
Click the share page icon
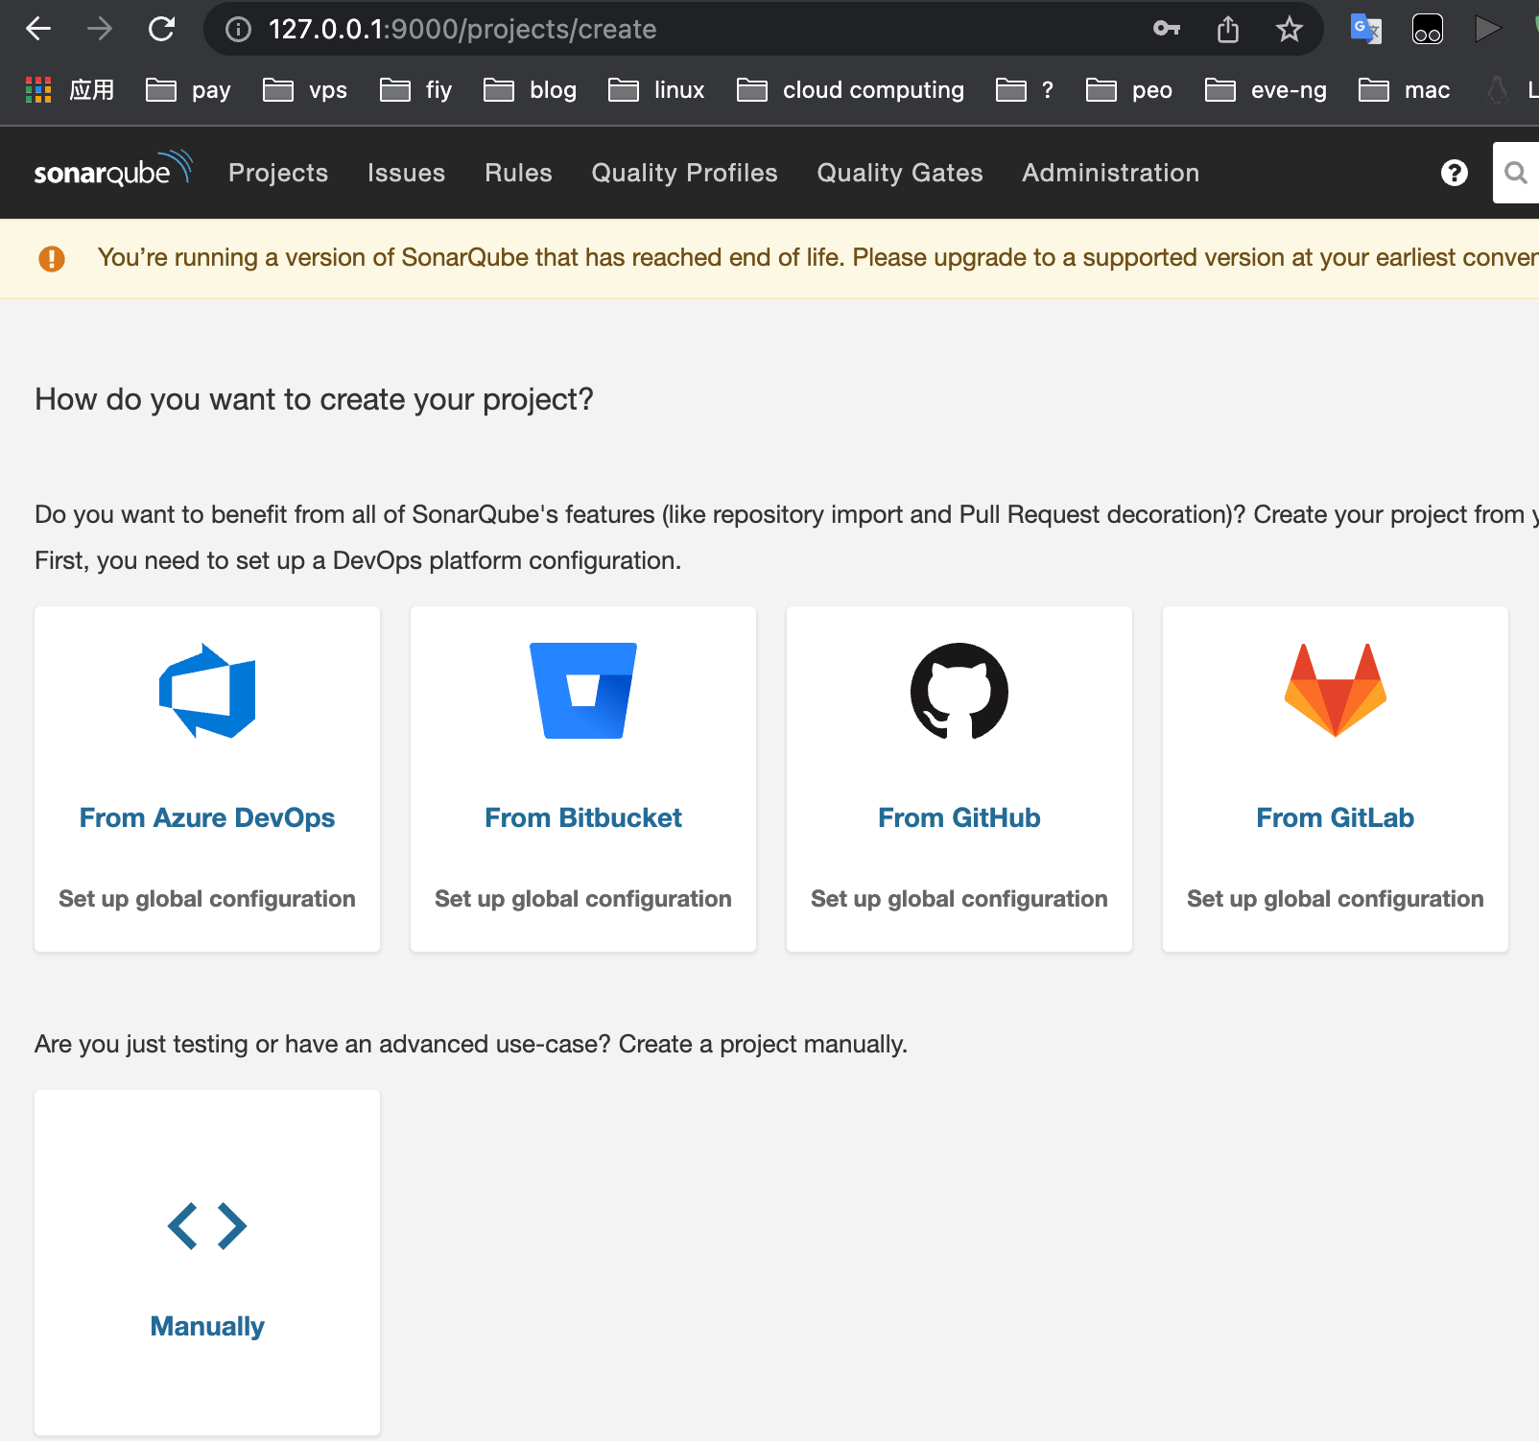pos(1228,29)
